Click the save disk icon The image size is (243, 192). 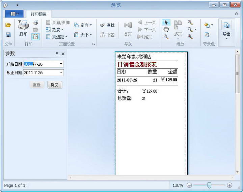click(8, 35)
